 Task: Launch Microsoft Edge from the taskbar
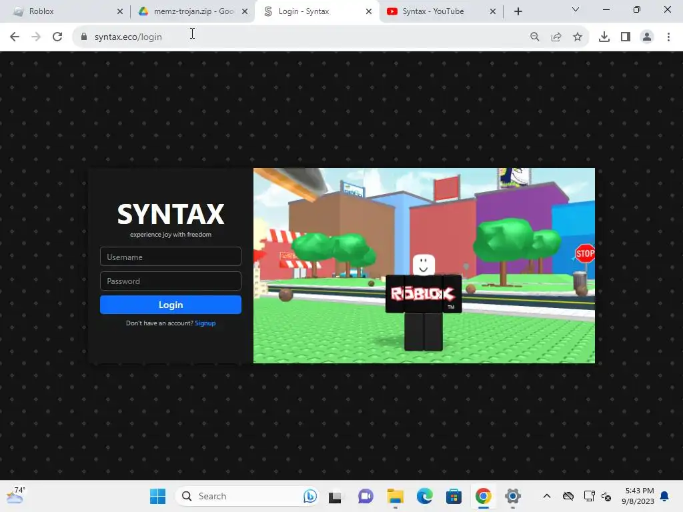click(x=425, y=496)
